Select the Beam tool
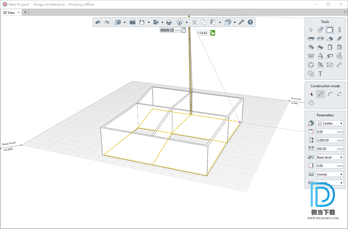 [339, 38]
